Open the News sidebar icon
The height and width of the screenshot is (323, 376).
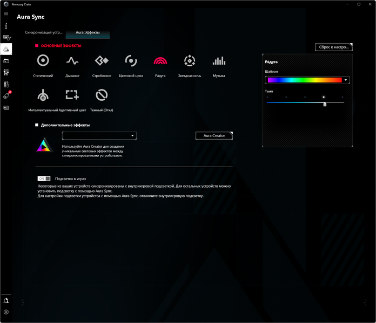[6, 108]
